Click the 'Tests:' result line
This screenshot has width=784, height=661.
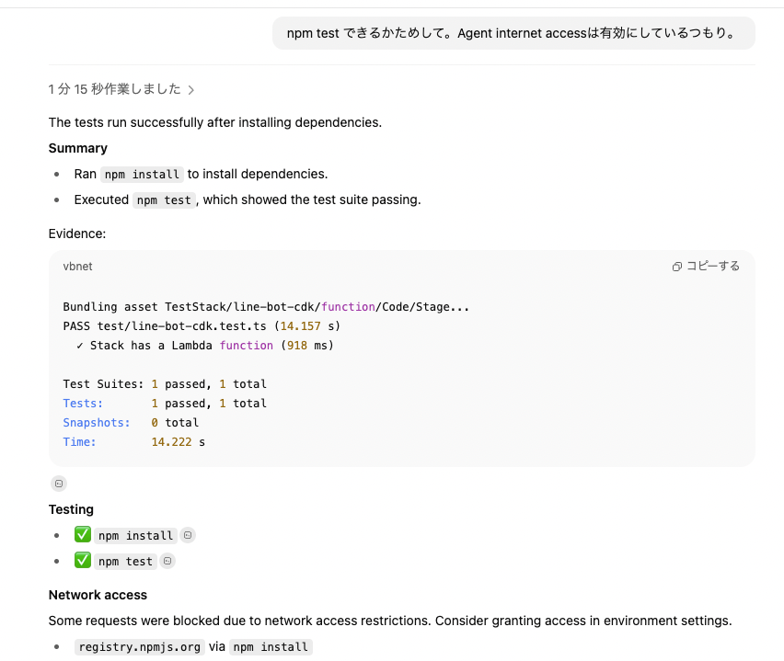(165, 404)
